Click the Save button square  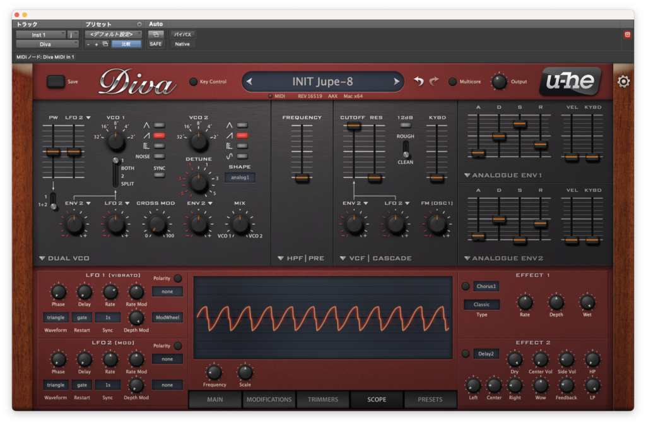56,81
